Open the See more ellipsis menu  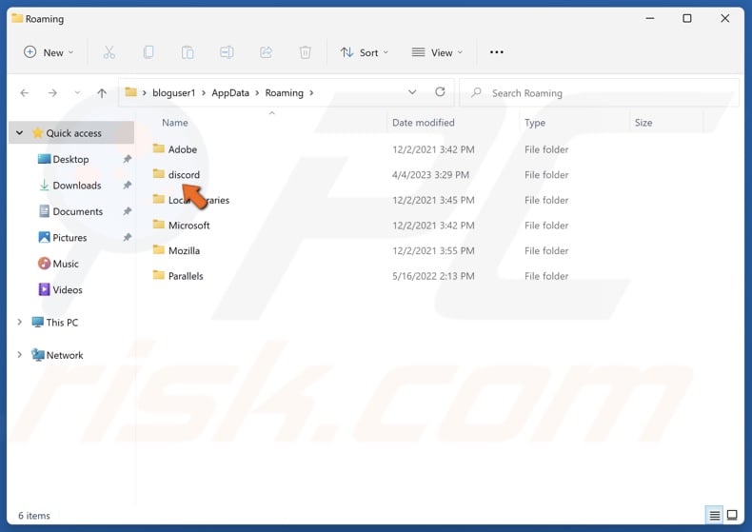[496, 52]
